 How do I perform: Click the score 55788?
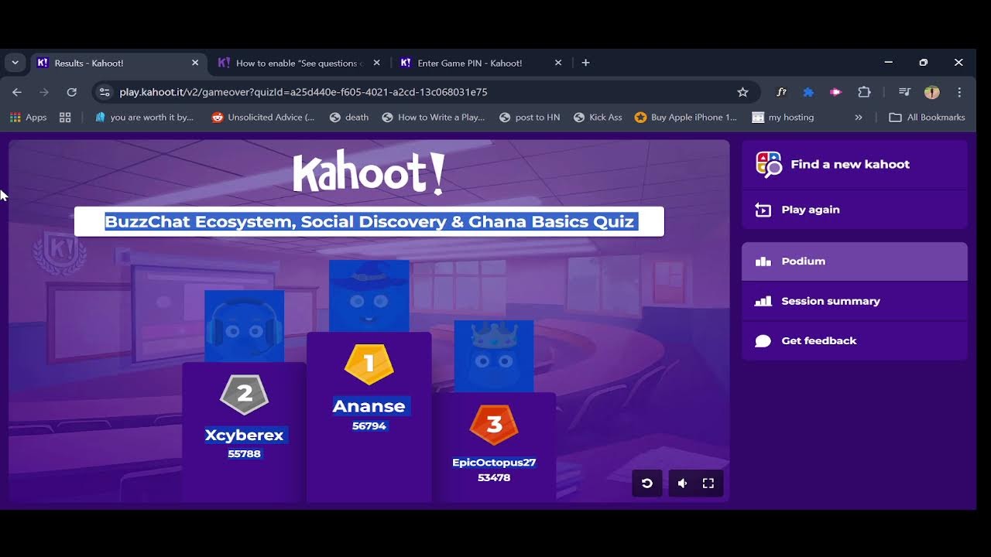(245, 454)
